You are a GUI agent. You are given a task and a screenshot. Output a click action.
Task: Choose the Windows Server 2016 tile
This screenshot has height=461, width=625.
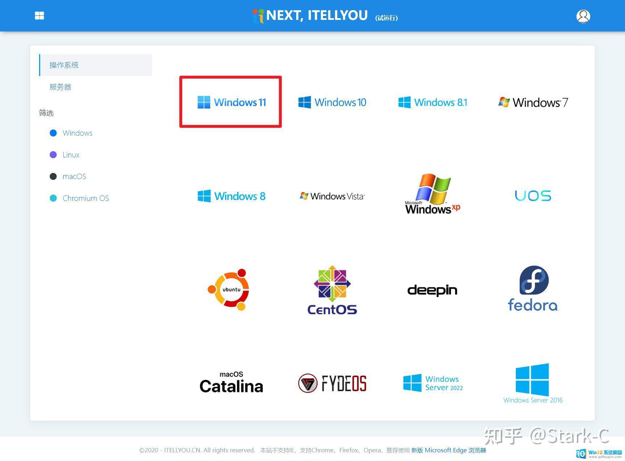click(533, 384)
